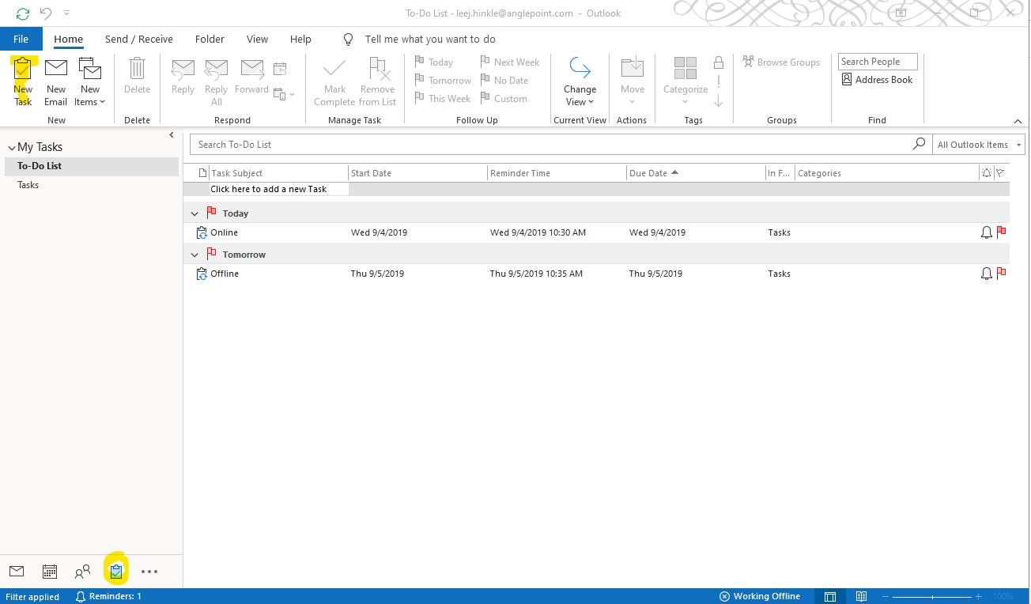Click here to add a new Task
Viewport: 1031px width, 604px height.
pos(278,189)
